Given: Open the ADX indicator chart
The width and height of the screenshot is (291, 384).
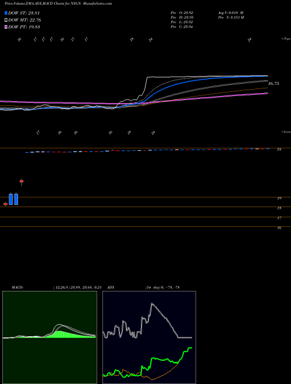Looking at the screenshot, I should [x=149, y=337].
